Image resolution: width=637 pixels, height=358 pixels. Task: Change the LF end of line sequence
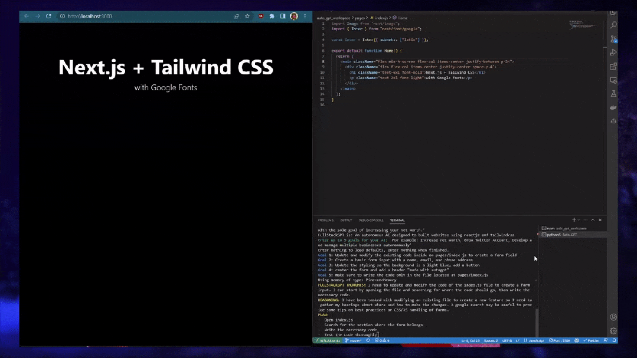(x=518, y=340)
